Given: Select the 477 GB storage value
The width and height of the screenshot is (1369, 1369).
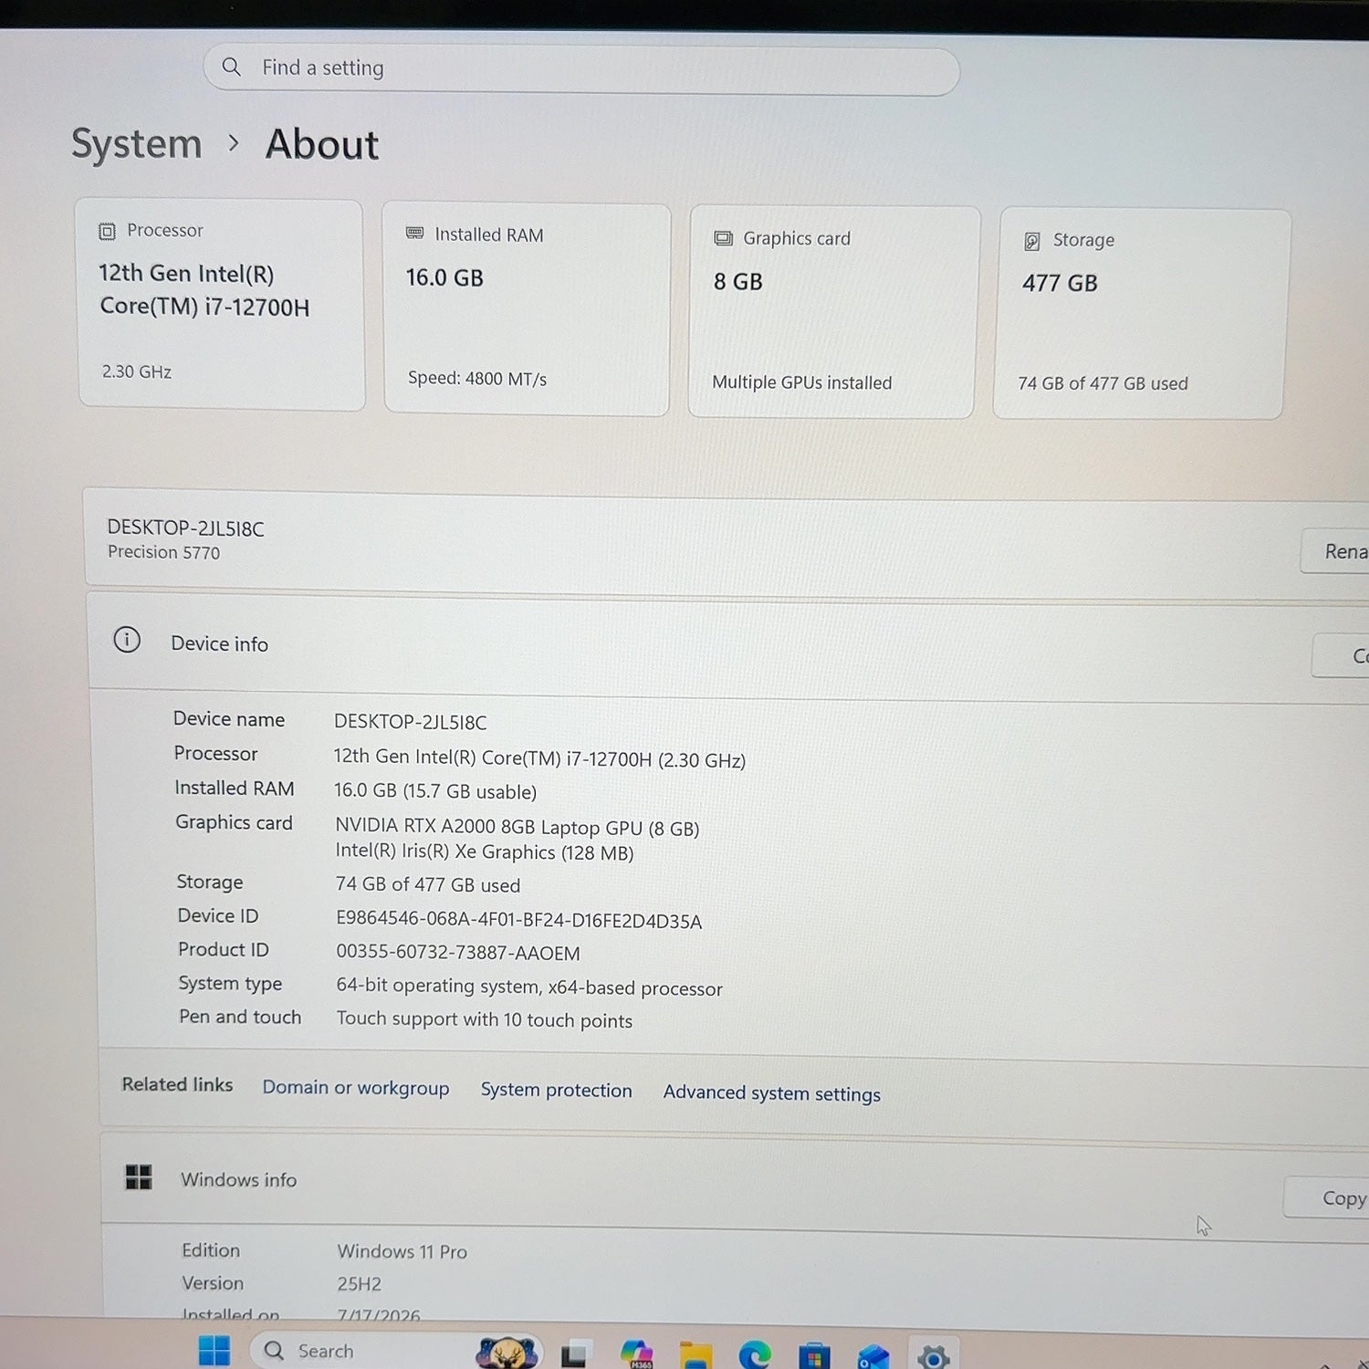Looking at the screenshot, I should (x=1061, y=284).
